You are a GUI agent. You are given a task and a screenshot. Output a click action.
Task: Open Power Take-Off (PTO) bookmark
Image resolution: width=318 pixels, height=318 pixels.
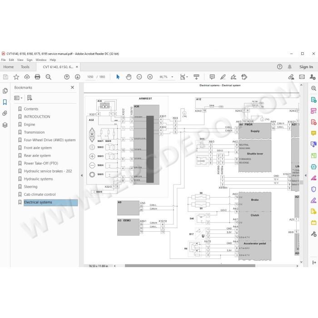pos(41,163)
